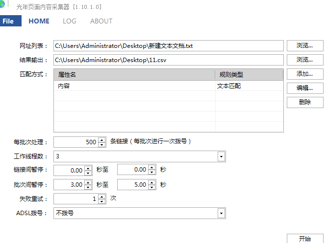Viewport: 326px width, 243px height.
Task: Click the 文本匹配 rule type cell
Action: tap(250, 86)
